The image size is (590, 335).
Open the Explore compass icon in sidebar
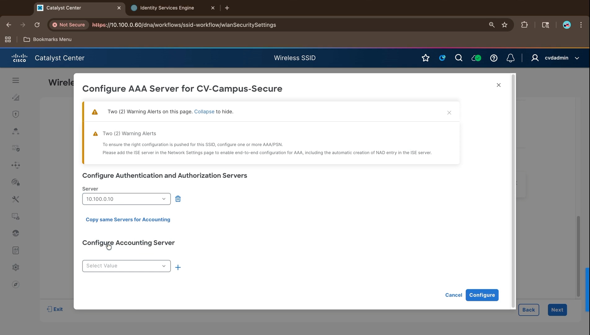click(x=16, y=284)
